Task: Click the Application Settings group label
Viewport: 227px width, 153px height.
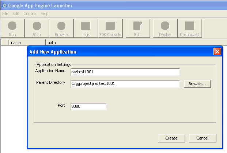Action: 54,64
